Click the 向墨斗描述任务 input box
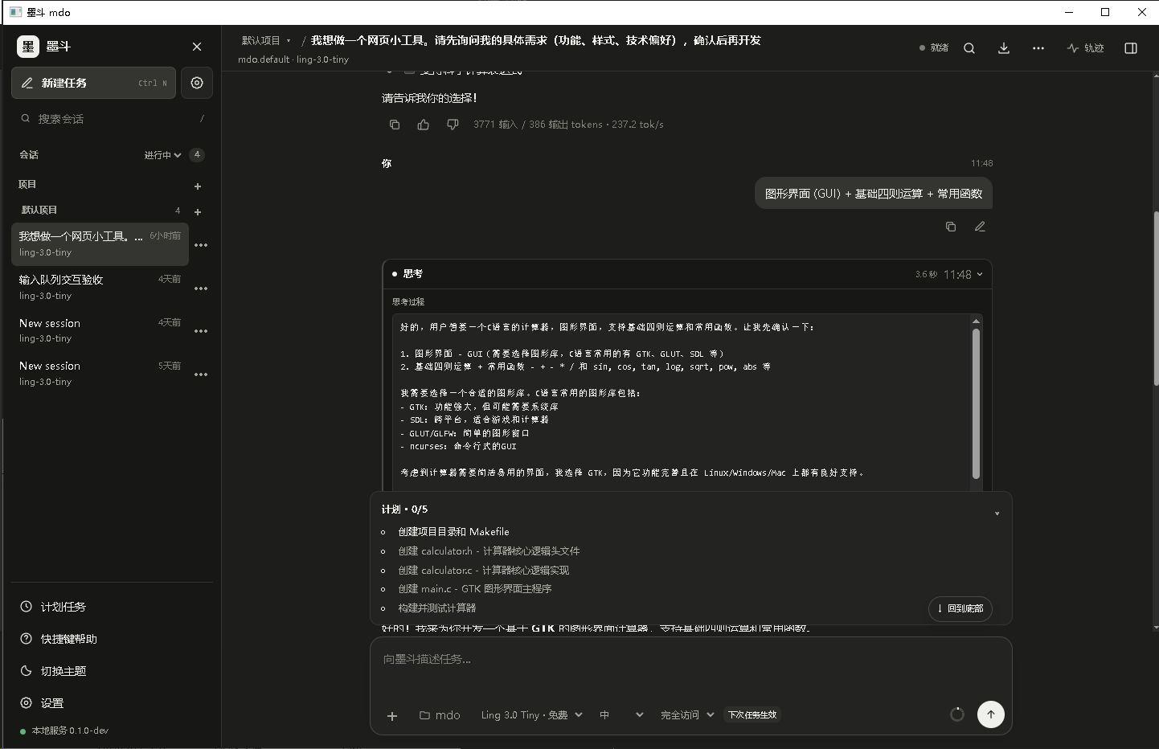1159x749 pixels. (x=690, y=660)
